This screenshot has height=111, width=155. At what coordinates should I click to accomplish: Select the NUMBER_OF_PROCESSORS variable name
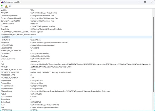coord(11,51)
